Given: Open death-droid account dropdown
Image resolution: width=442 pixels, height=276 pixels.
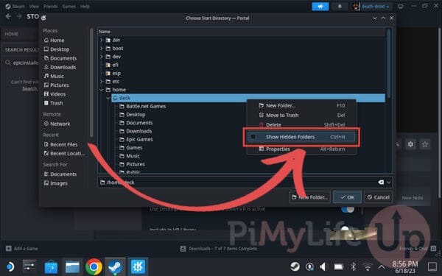Looking at the screenshot, I should pyautogui.click(x=371, y=7).
